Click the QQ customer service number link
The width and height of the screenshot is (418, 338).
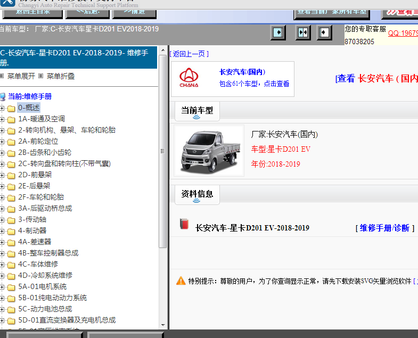[403, 33]
